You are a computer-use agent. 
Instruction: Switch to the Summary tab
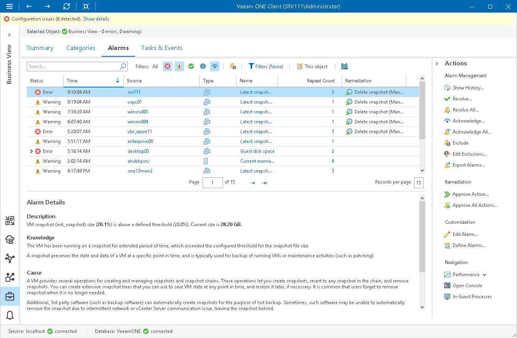(x=40, y=48)
